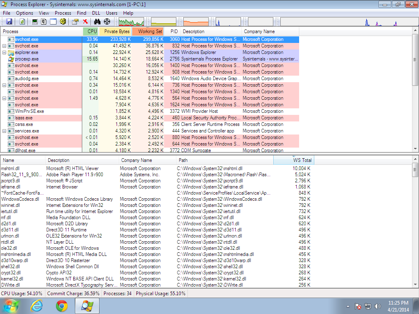Select the audiodg.exe process row
Viewport: 419px width, 314px height.
150,78
